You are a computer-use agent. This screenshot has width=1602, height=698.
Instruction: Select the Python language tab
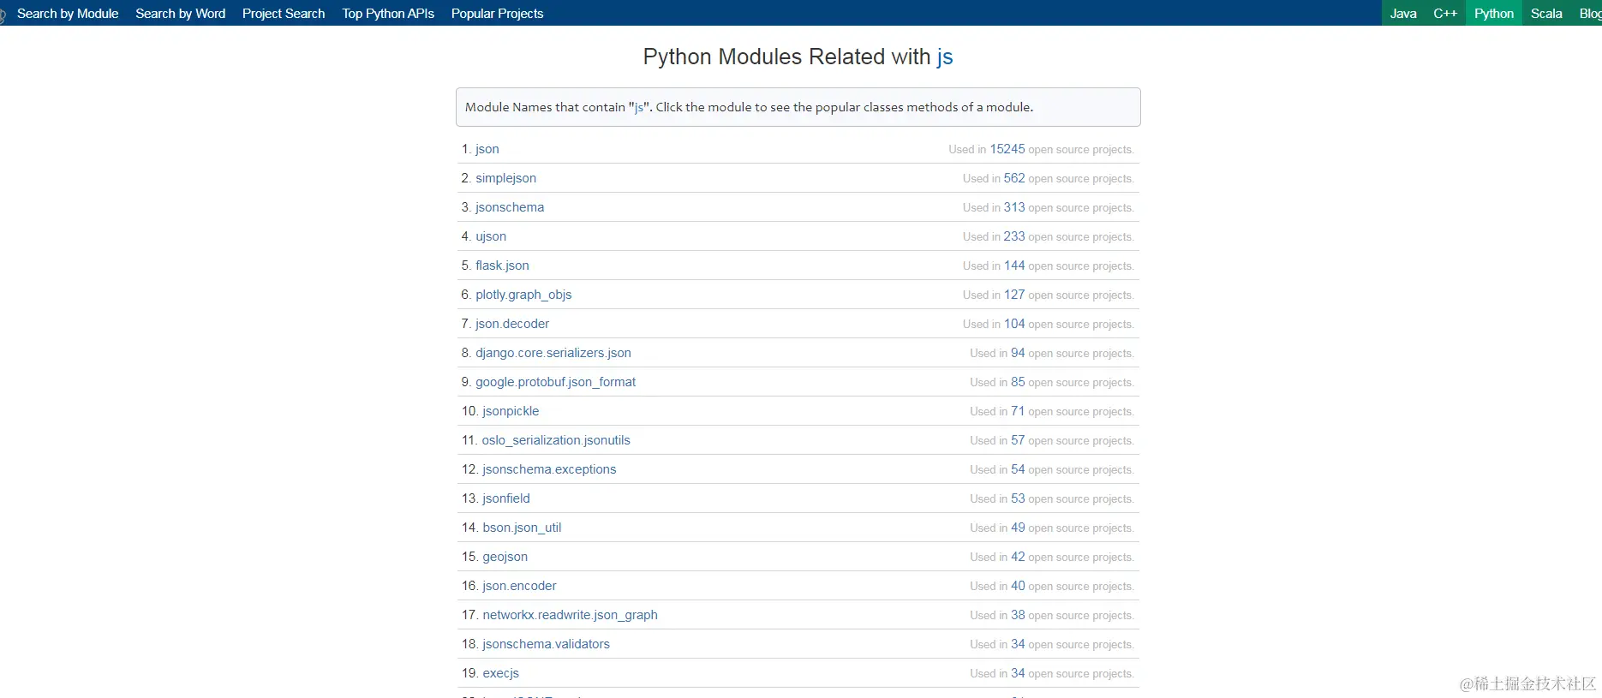pyautogui.click(x=1494, y=13)
